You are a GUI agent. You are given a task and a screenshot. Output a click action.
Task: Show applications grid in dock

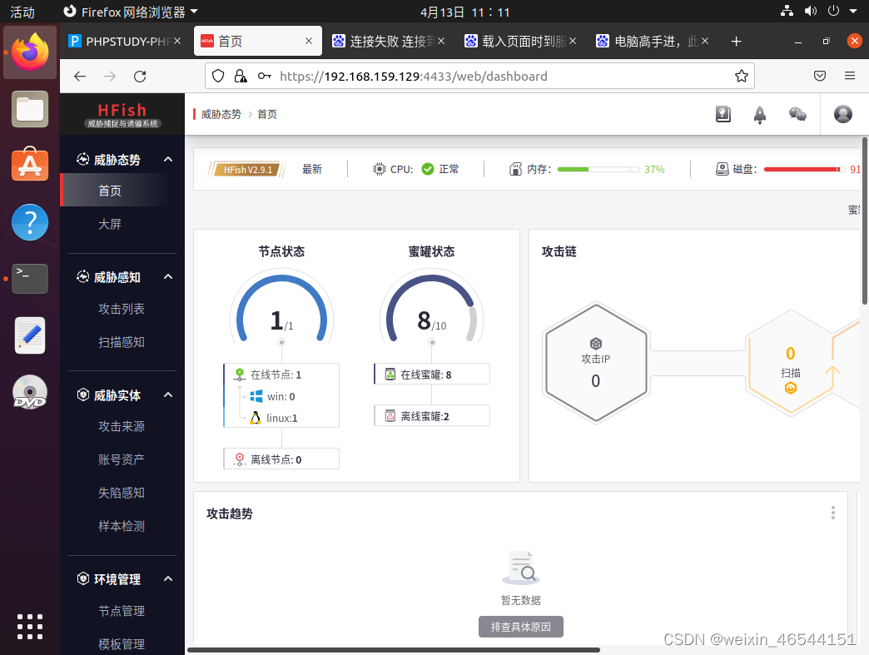click(30, 627)
